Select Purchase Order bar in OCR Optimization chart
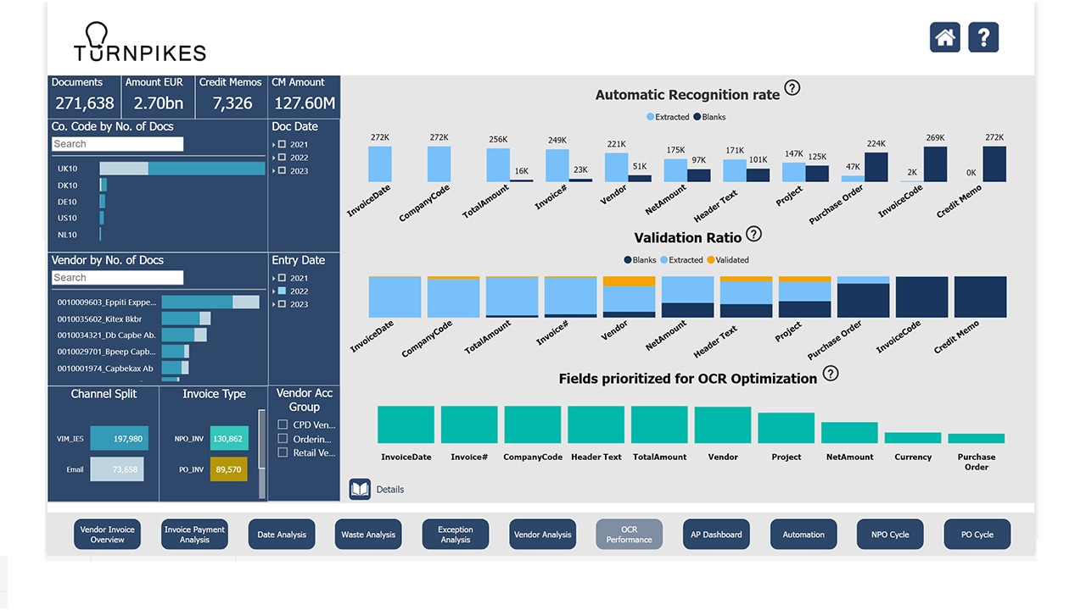The width and height of the screenshot is (1086, 610). [x=977, y=438]
